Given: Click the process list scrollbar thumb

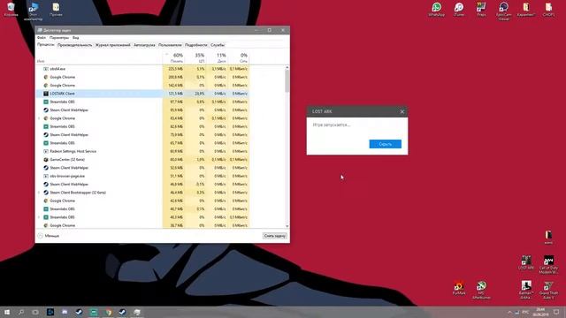Looking at the screenshot, I should pos(287,80).
